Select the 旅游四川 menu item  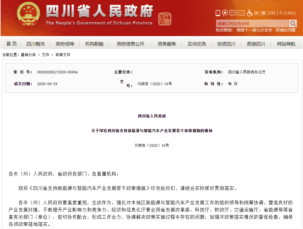point(255,43)
